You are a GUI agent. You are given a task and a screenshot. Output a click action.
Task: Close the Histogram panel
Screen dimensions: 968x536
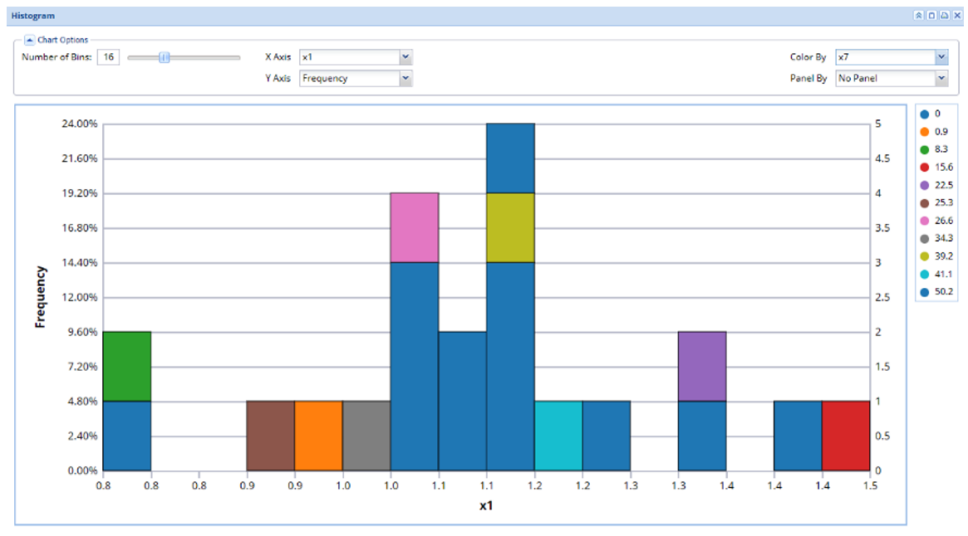point(956,16)
